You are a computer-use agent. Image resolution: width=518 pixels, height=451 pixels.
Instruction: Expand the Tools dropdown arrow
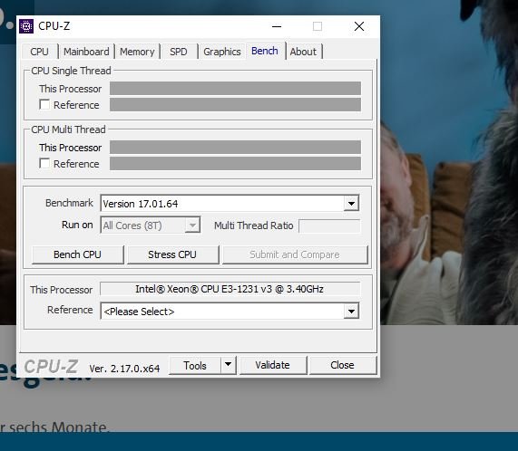229,365
